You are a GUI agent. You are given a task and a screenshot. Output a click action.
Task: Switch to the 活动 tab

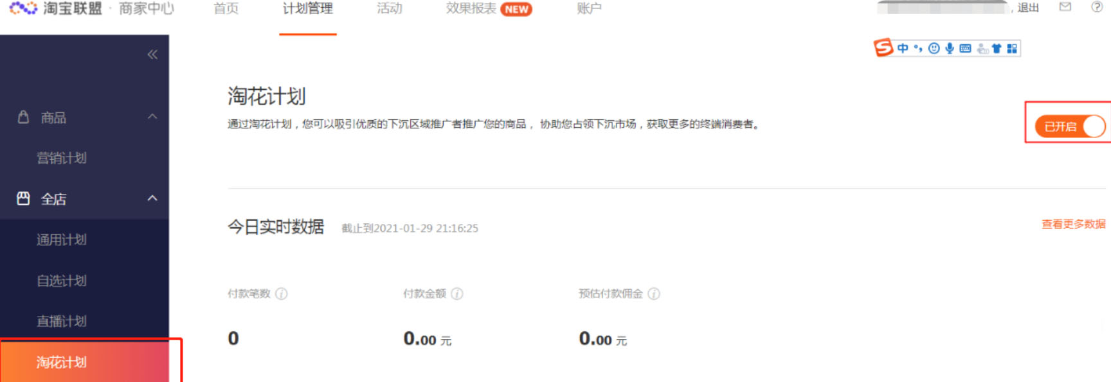click(x=390, y=8)
